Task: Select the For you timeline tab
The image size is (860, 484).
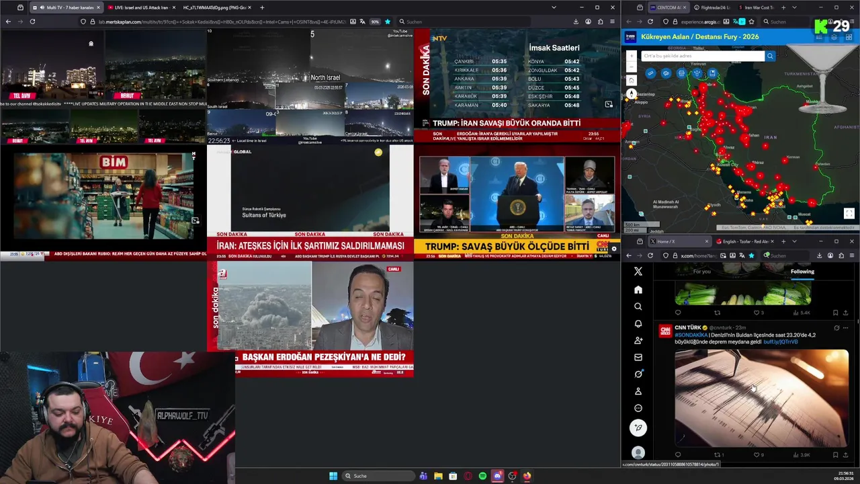Action: pos(701,272)
